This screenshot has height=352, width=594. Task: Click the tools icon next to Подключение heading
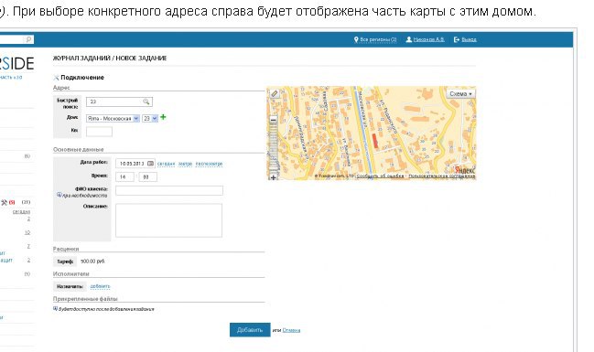56,78
